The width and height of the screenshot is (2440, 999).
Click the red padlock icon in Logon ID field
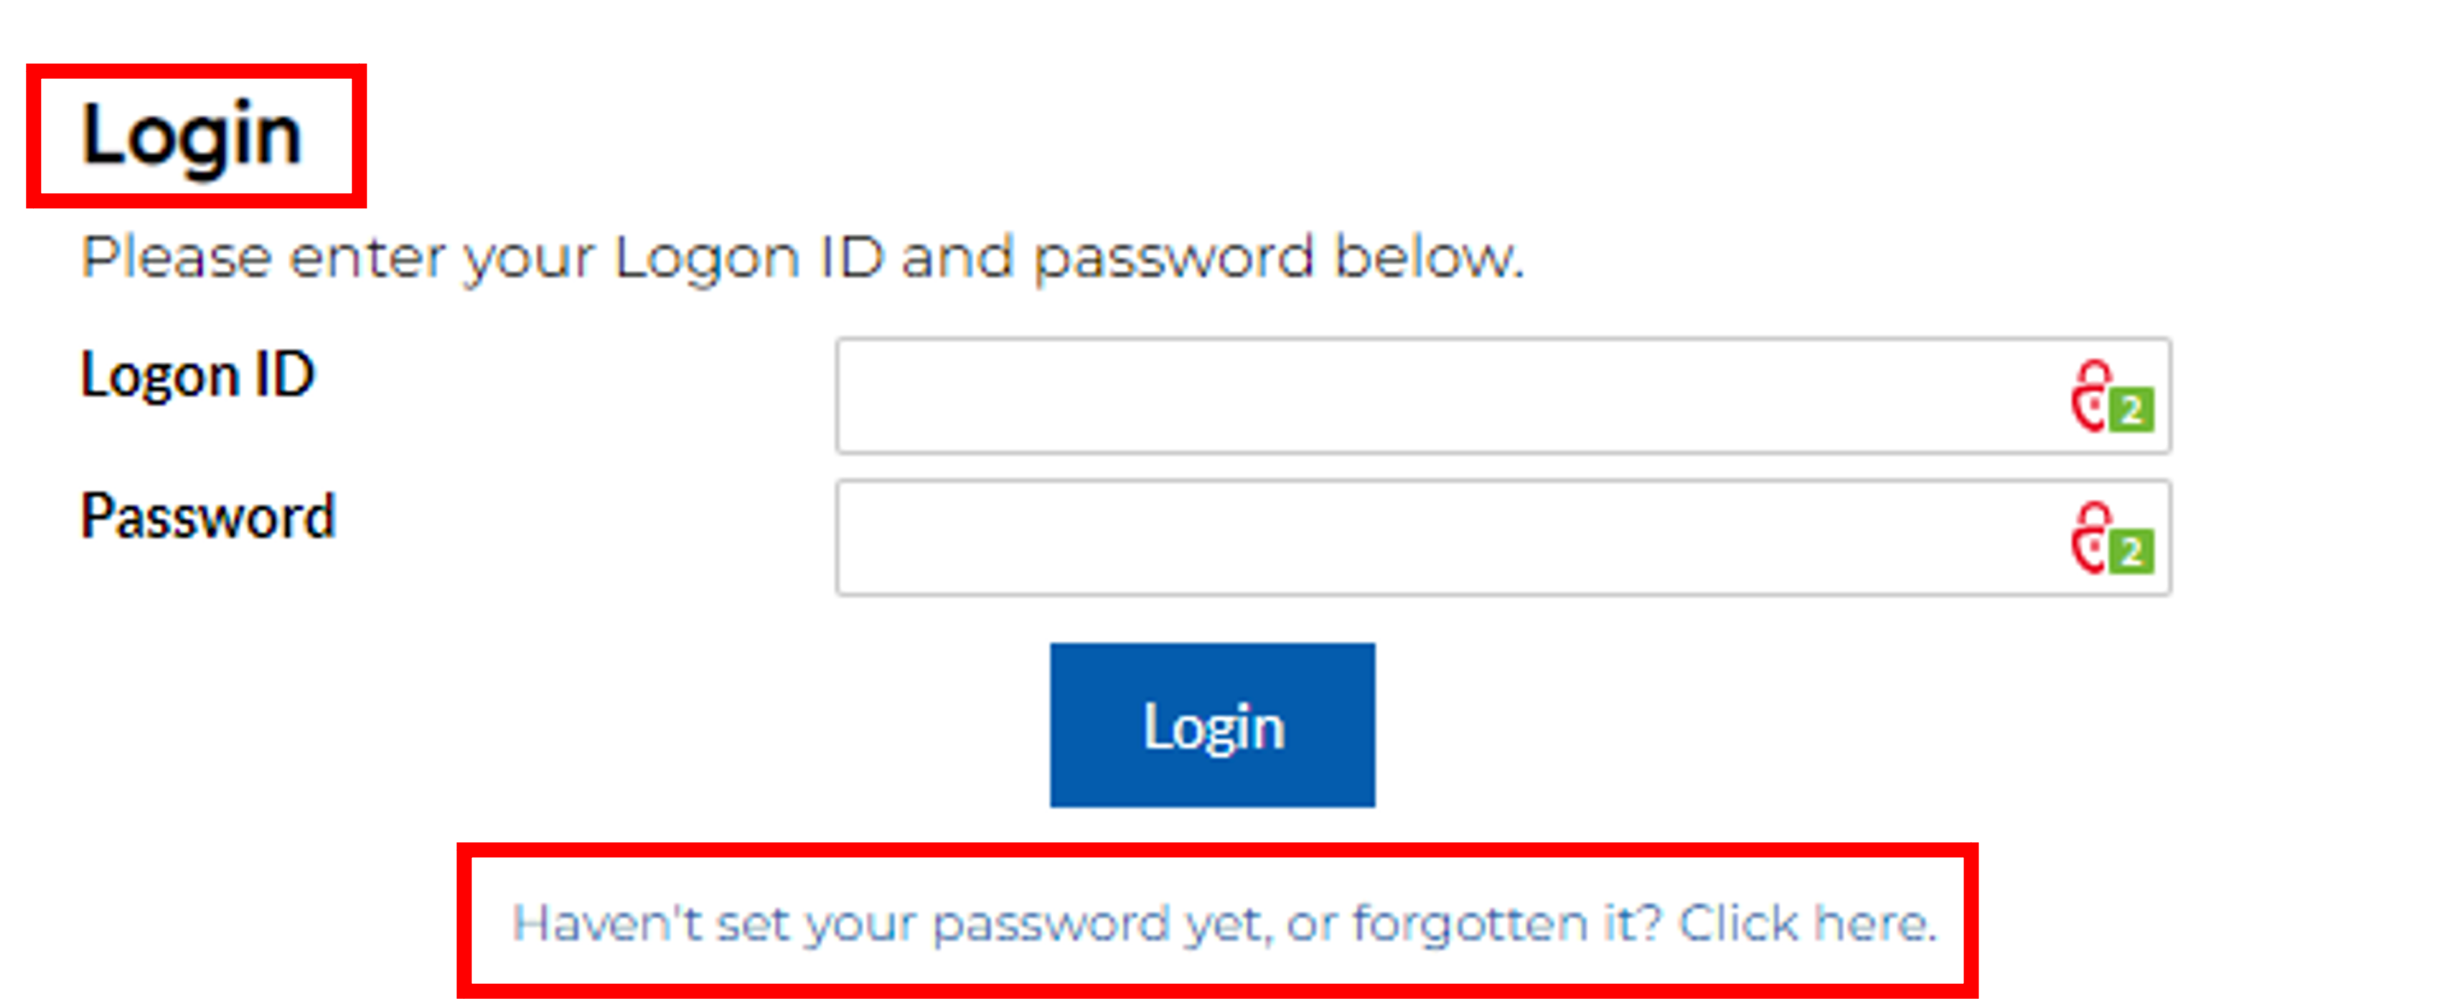click(2090, 396)
